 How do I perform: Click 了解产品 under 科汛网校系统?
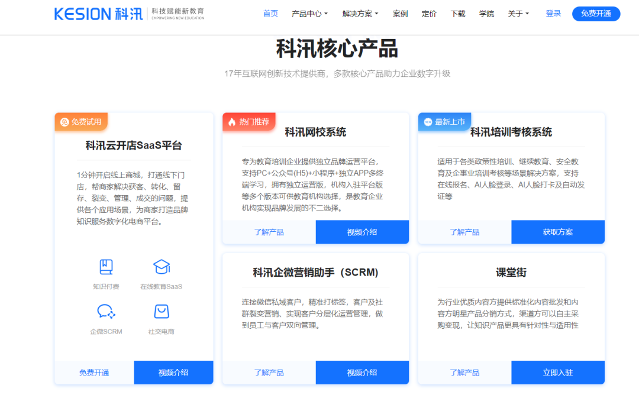point(269,232)
